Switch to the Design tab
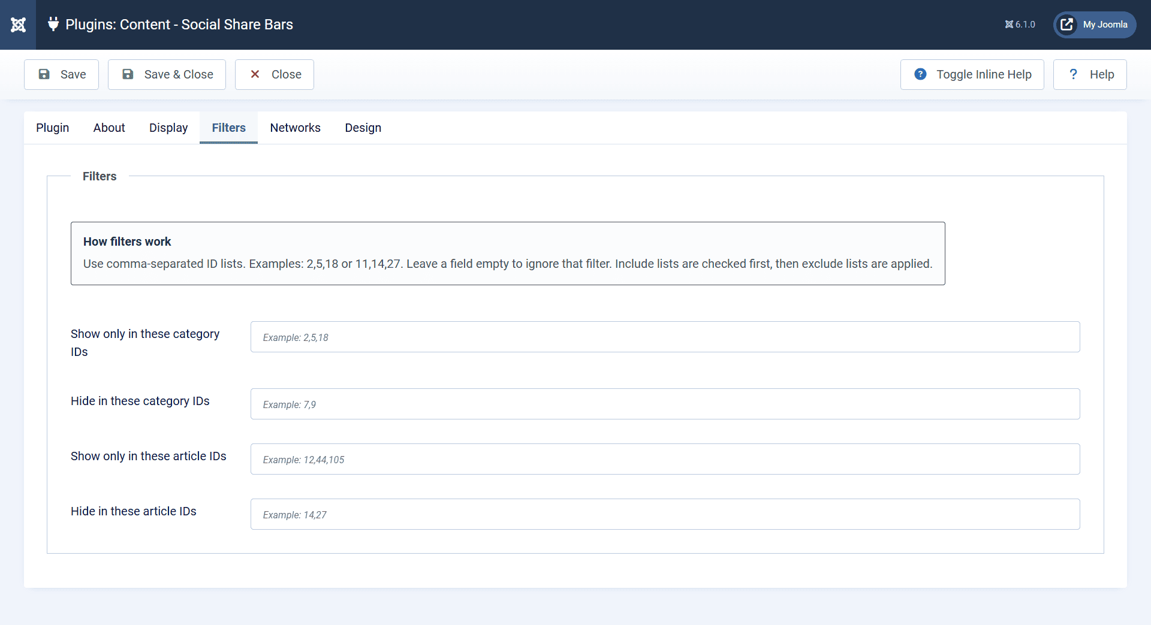Screen dimensions: 1151x625 363,128
